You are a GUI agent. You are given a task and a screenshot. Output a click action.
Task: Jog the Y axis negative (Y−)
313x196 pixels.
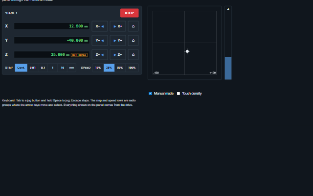point(100,40)
